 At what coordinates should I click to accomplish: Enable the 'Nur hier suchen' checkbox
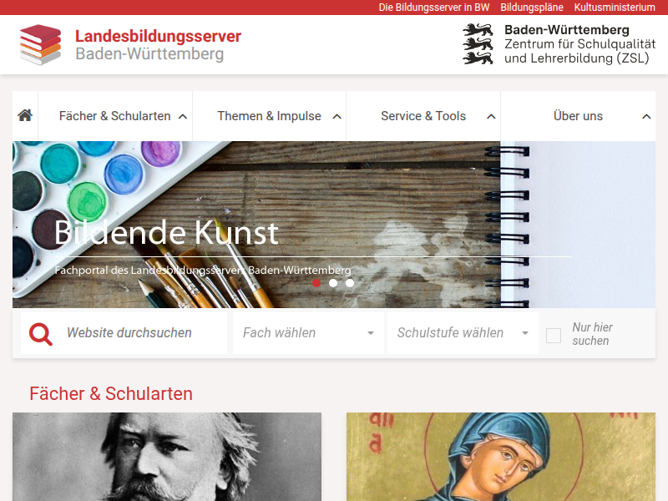click(x=554, y=336)
